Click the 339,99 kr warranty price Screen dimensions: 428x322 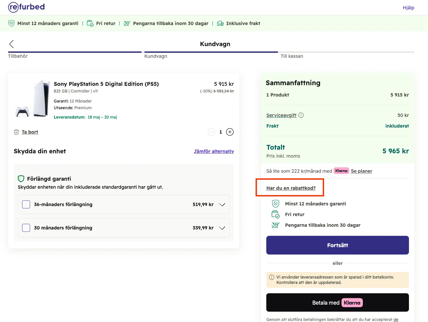click(x=203, y=228)
